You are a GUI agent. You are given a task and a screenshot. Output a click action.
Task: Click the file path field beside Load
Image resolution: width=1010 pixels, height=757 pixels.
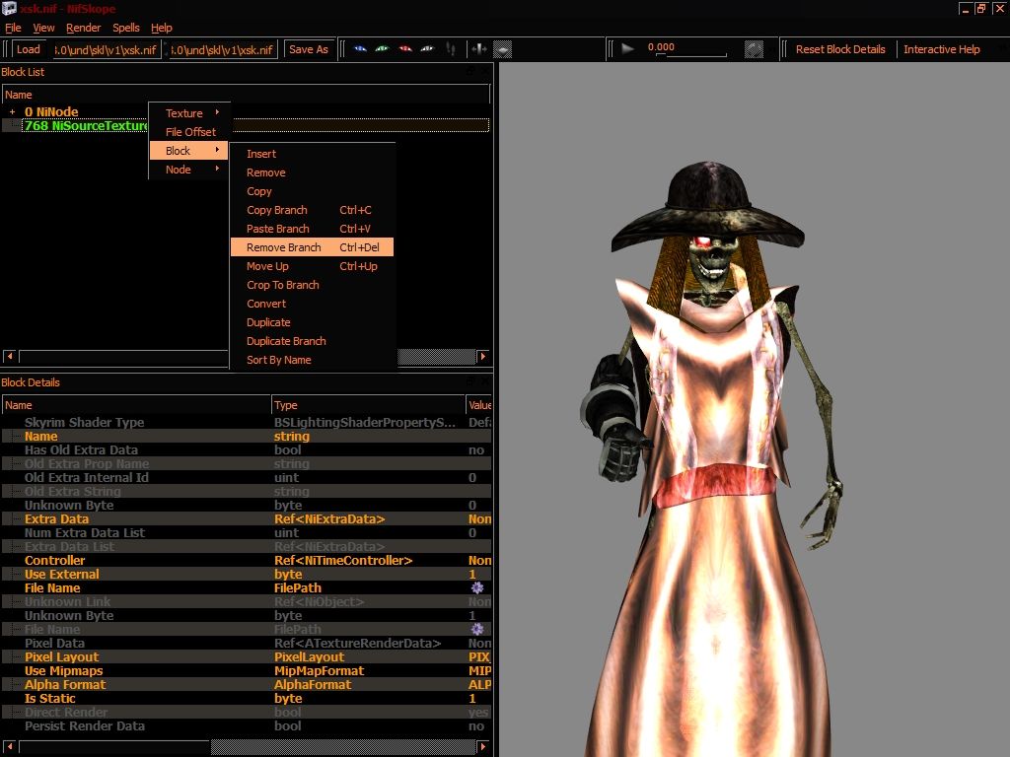[107, 49]
